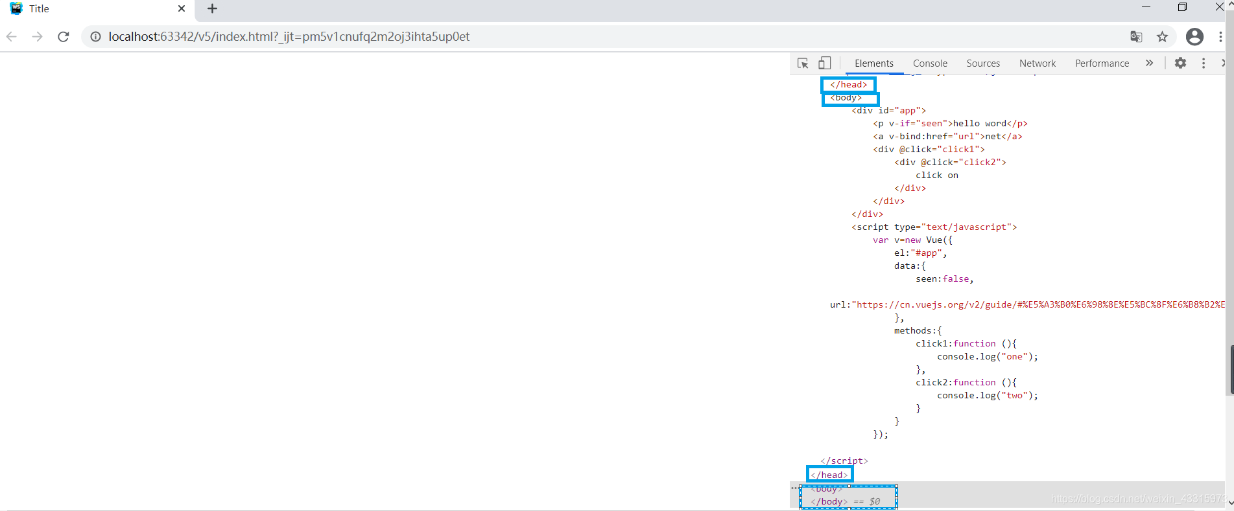1234x511 pixels.
Task: Activate DevTools inspect element picker
Action: (803, 63)
